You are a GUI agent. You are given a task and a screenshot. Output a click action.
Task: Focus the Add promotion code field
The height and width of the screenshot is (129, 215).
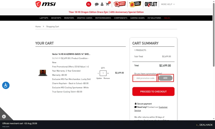click(146, 78)
